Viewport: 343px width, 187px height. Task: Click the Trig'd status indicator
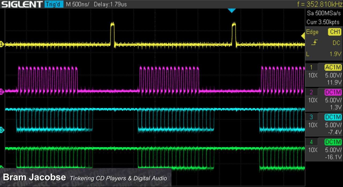[54, 4]
